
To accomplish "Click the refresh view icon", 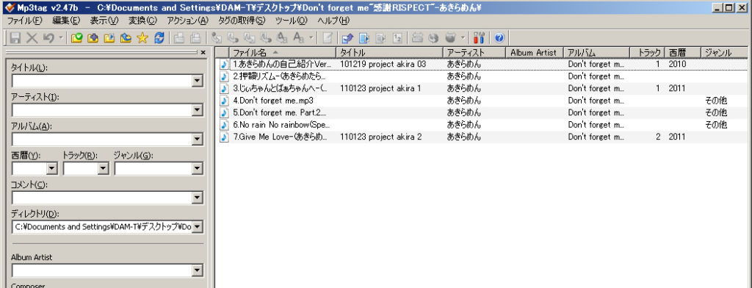I will click(x=159, y=37).
